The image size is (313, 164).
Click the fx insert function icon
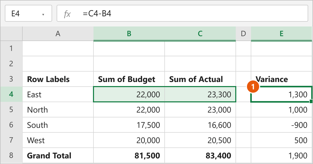tap(67, 14)
